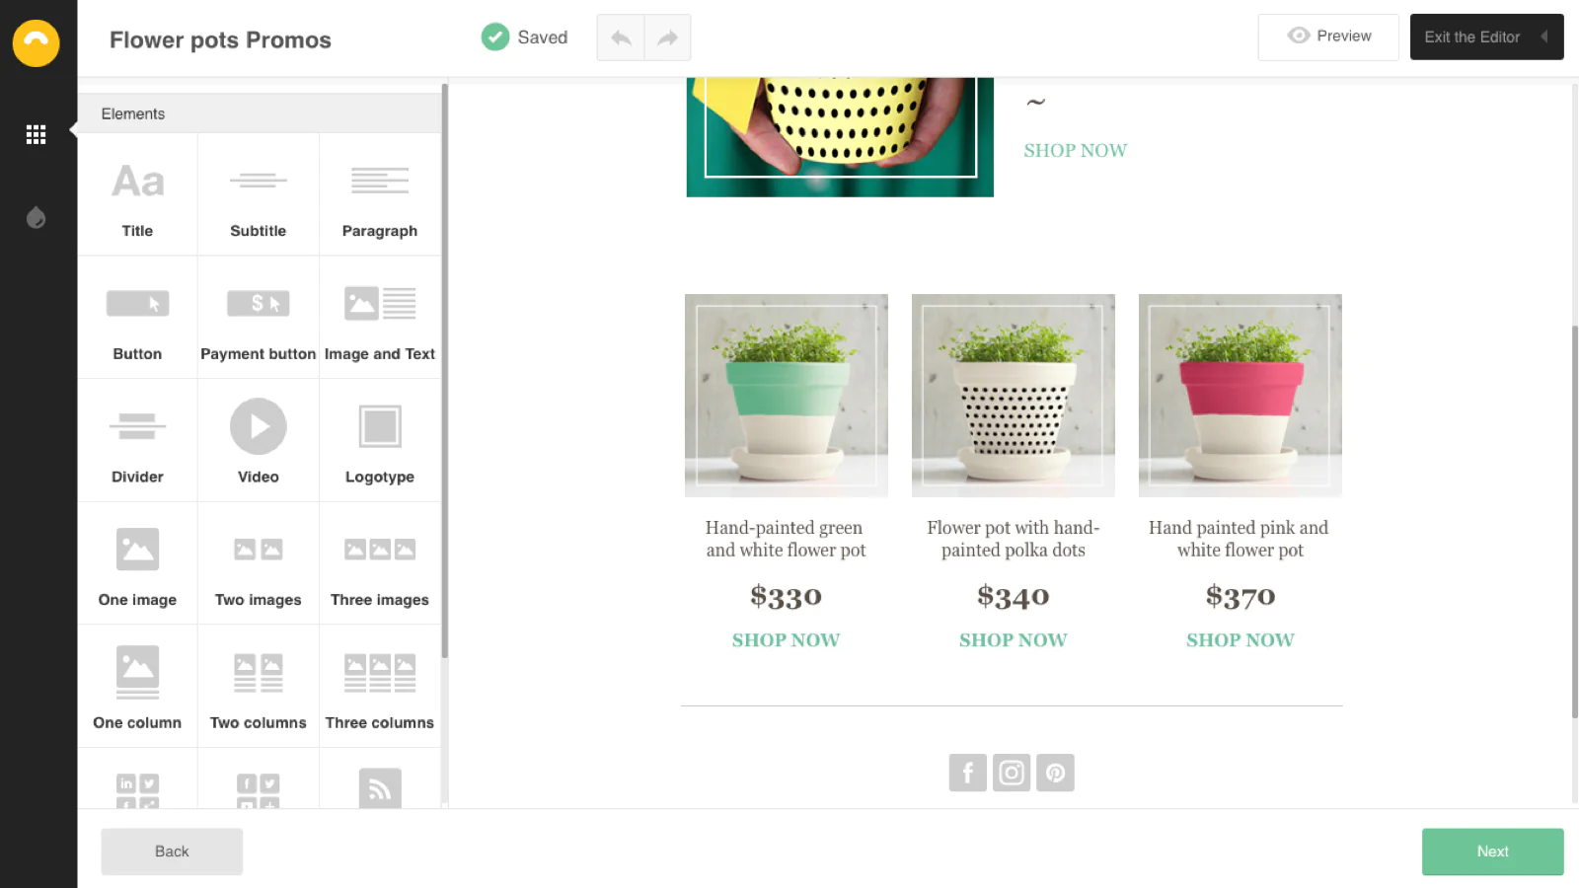
Task: Select the Divider element
Action: pyautogui.click(x=137, y=440)
